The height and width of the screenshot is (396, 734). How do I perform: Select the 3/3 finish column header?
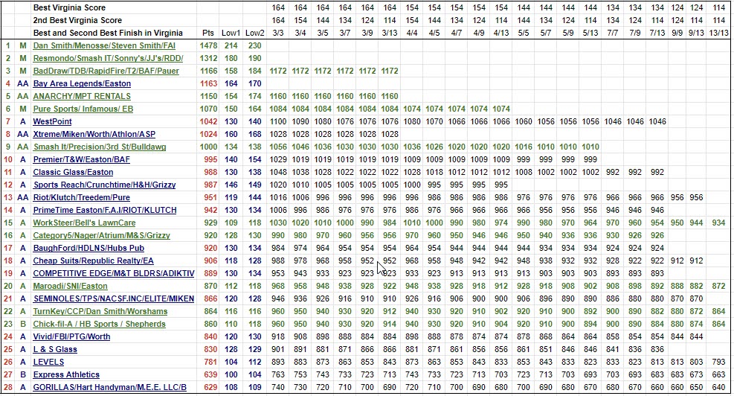point(278,33)
